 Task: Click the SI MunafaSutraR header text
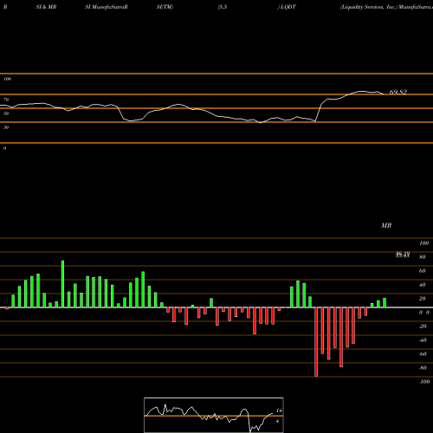(x=107, y=7)
